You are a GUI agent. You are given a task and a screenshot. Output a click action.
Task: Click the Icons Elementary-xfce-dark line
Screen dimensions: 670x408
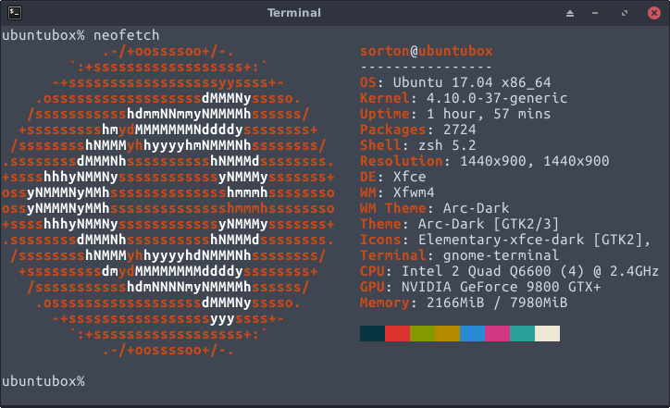coord(505,241)
